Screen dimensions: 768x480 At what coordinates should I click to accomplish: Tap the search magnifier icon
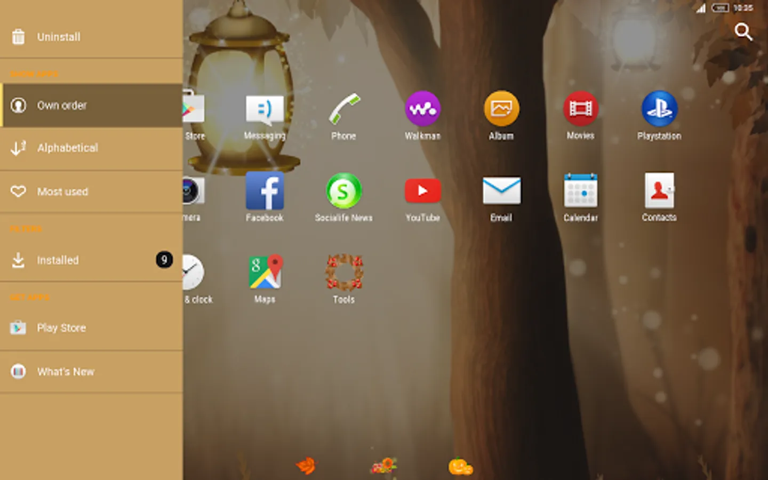tap(743, 31)
